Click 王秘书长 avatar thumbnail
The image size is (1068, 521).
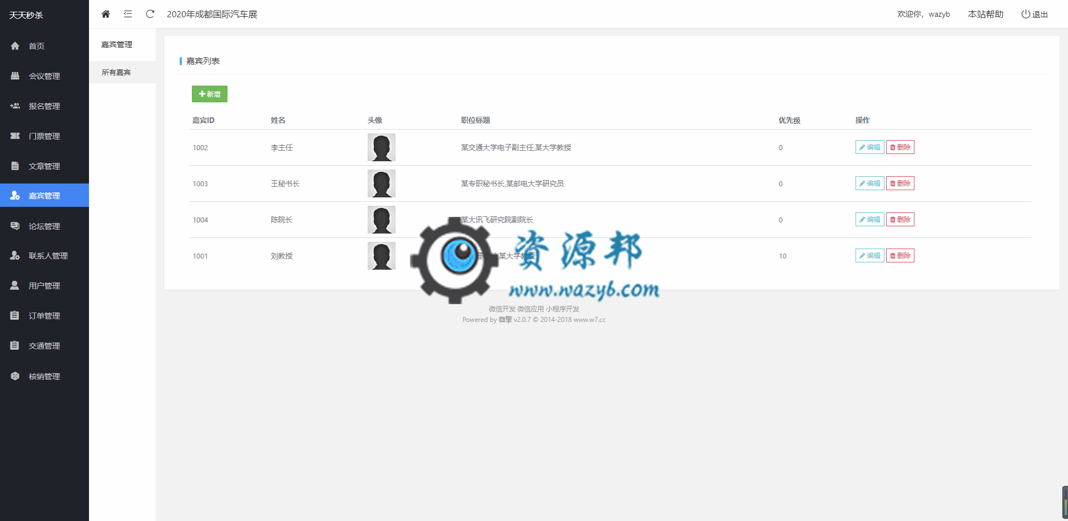pyautogui.click(x=382, y=183)
